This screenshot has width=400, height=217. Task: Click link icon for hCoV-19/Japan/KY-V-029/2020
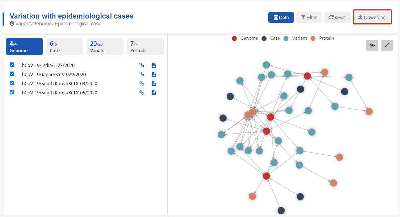tap(141, 74)
